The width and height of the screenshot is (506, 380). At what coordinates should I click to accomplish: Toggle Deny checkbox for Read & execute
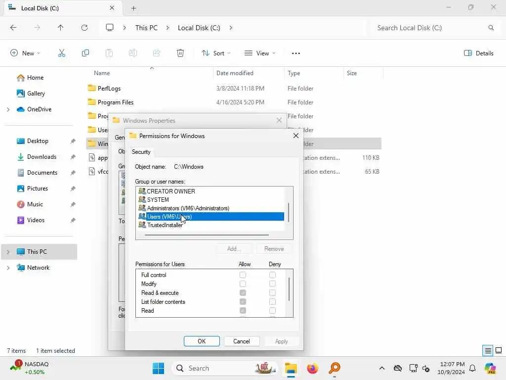tap(272, 293)
